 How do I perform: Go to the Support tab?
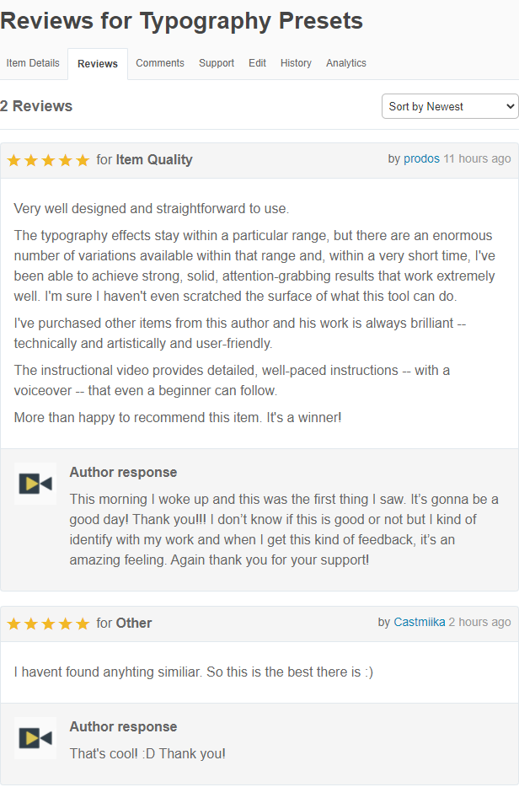(217, 63)
